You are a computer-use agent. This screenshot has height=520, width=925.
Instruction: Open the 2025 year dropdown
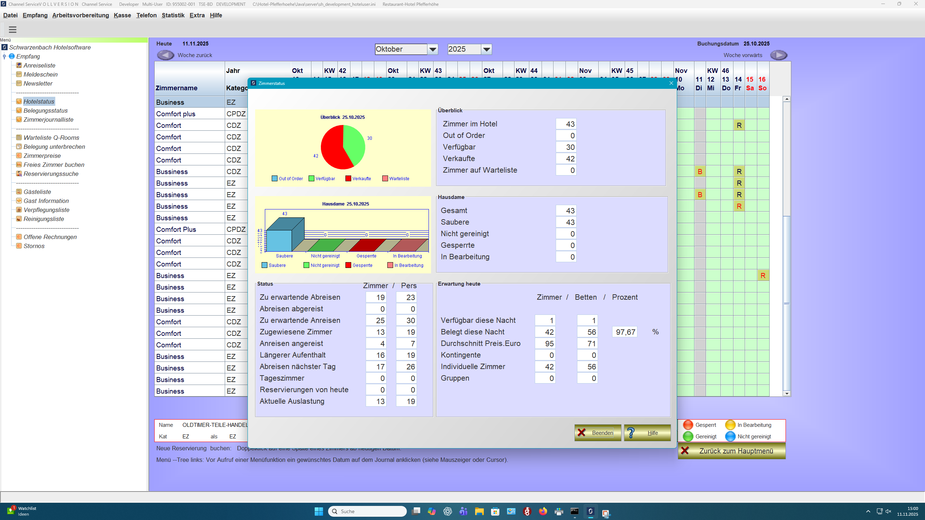486,49
